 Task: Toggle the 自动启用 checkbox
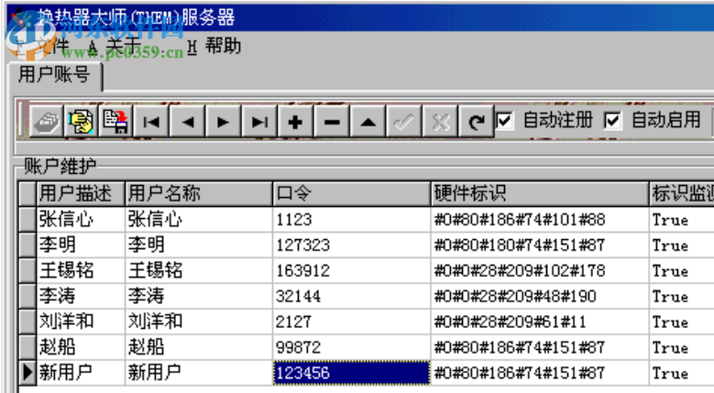coord(612,121)
